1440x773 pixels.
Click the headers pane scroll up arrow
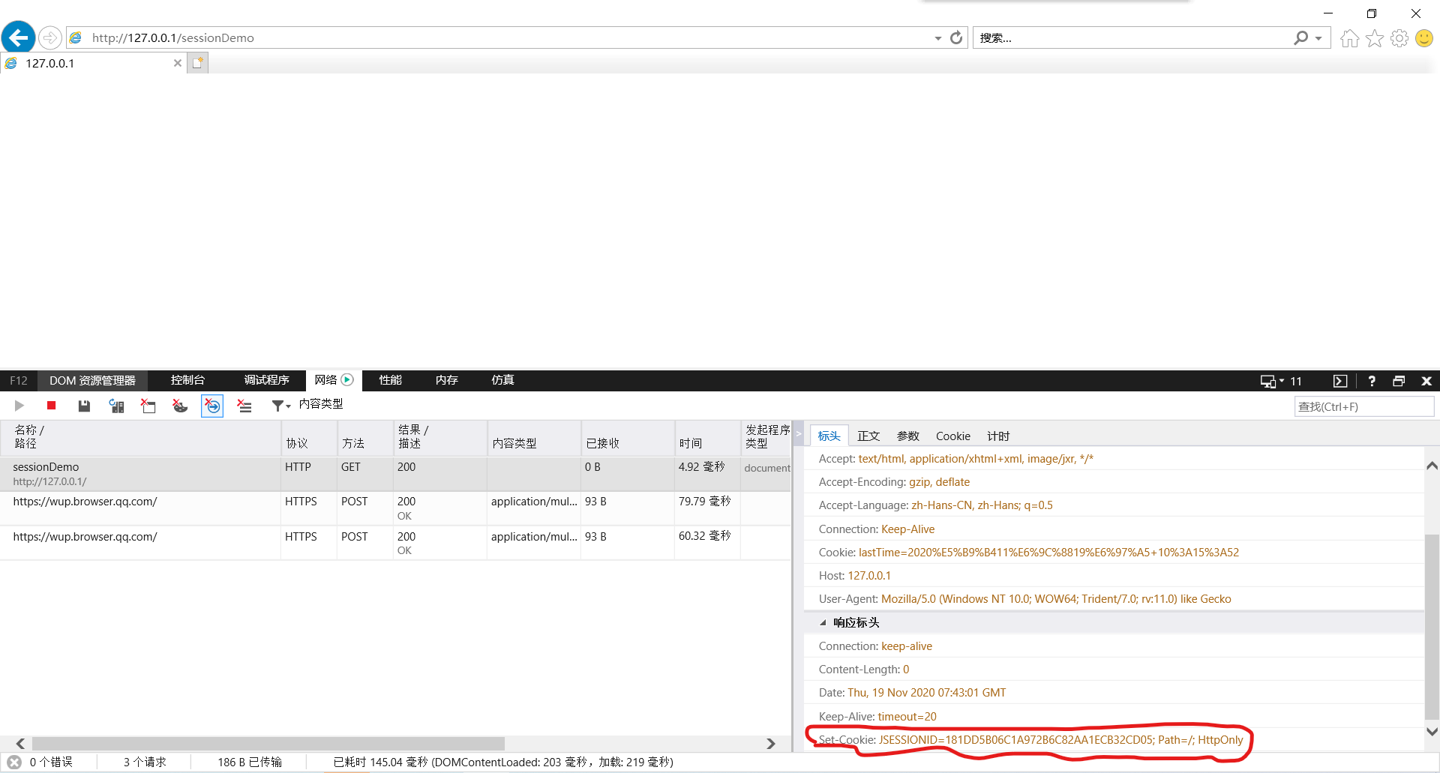(x=1432, y=466)
